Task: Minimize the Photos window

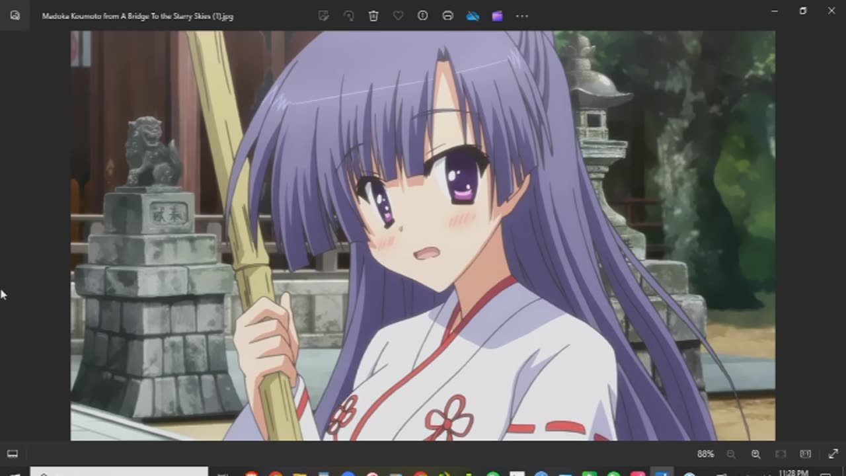Action: click(x=775, y=11)
